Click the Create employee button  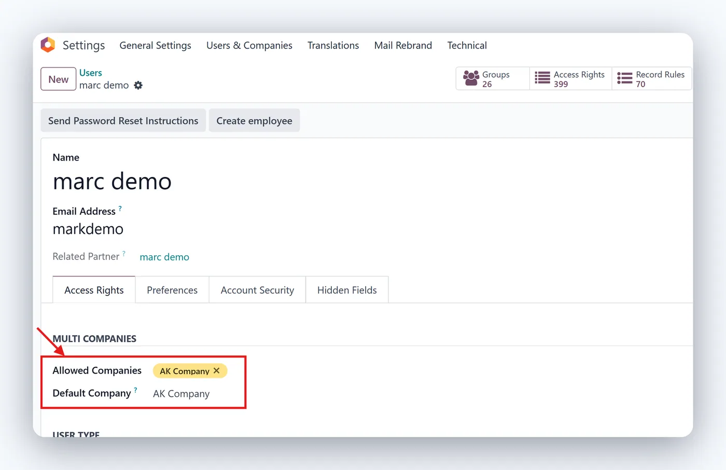pyautogui.click(x=254, y=120)
